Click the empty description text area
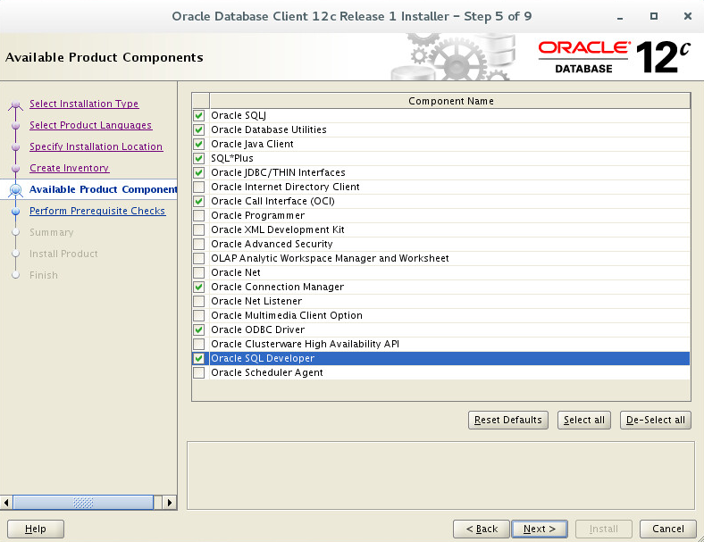This screenshot has width=704, height=542. (x=440, y=476)
